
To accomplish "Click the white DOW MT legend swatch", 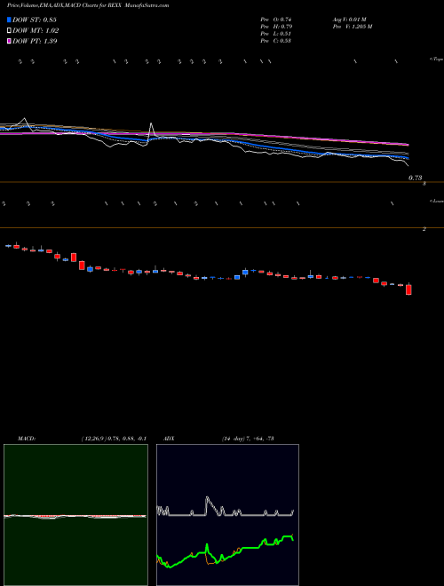I will (9, 31).
